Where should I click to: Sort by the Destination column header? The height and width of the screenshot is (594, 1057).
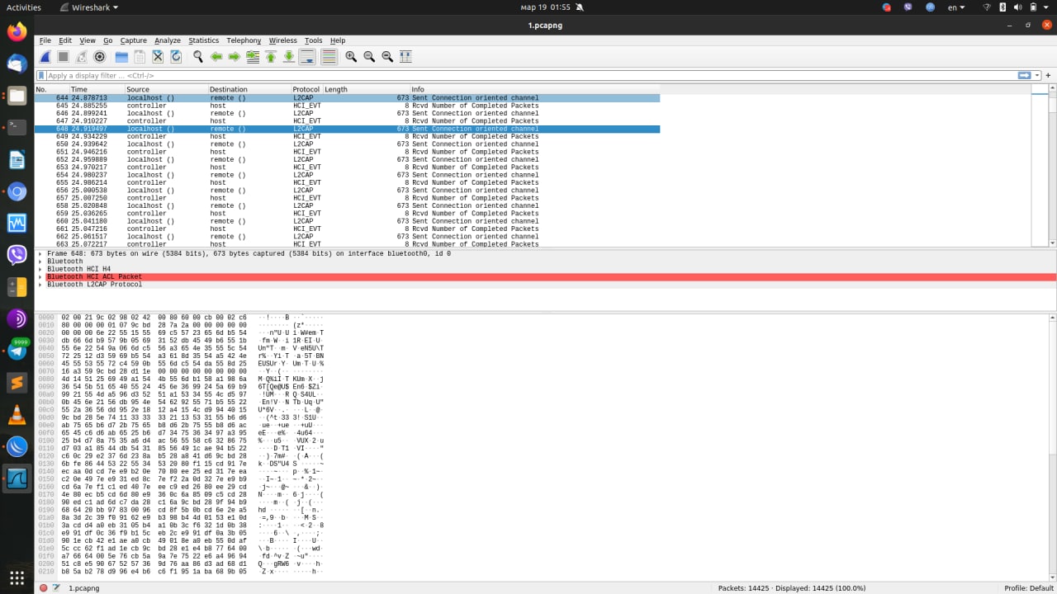click(249, 89)
